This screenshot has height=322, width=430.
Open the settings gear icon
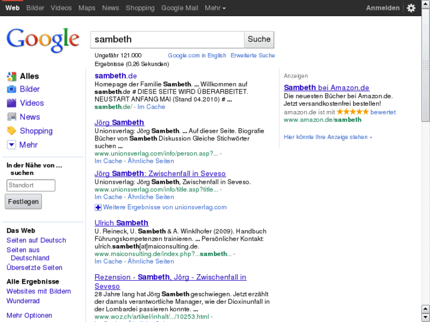point(411,8)
